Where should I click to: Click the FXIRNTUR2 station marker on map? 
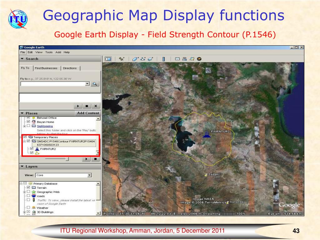pyautogui.click(x=207, y=134)
